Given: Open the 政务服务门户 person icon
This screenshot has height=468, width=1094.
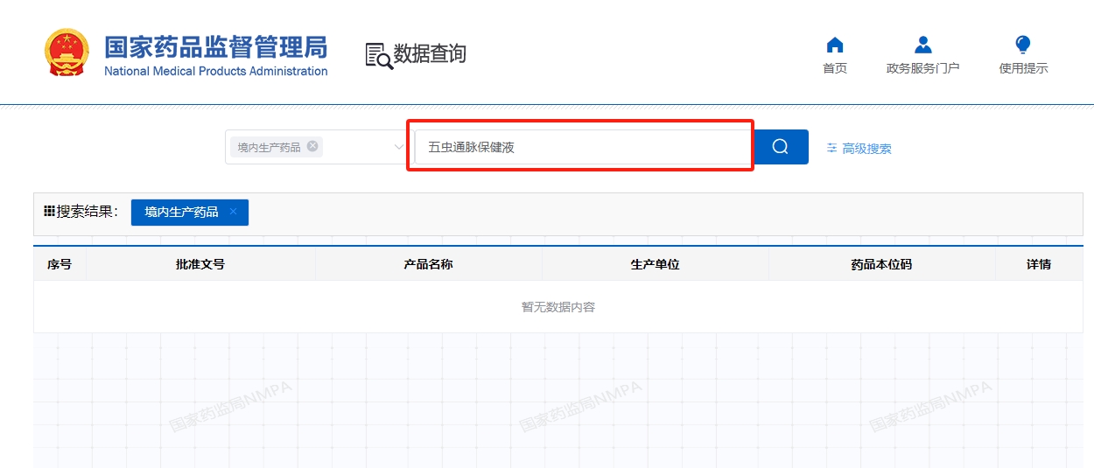Looking at the screenshot, I should pos(922,45).
